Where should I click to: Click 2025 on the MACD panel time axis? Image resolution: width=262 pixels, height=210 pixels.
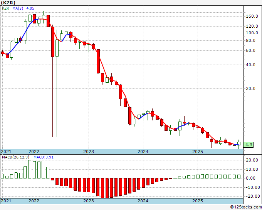coord(198,201)
